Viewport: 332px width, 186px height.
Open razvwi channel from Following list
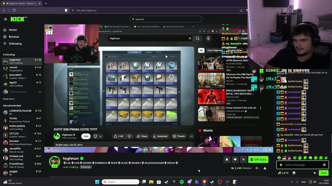point(22,69)
